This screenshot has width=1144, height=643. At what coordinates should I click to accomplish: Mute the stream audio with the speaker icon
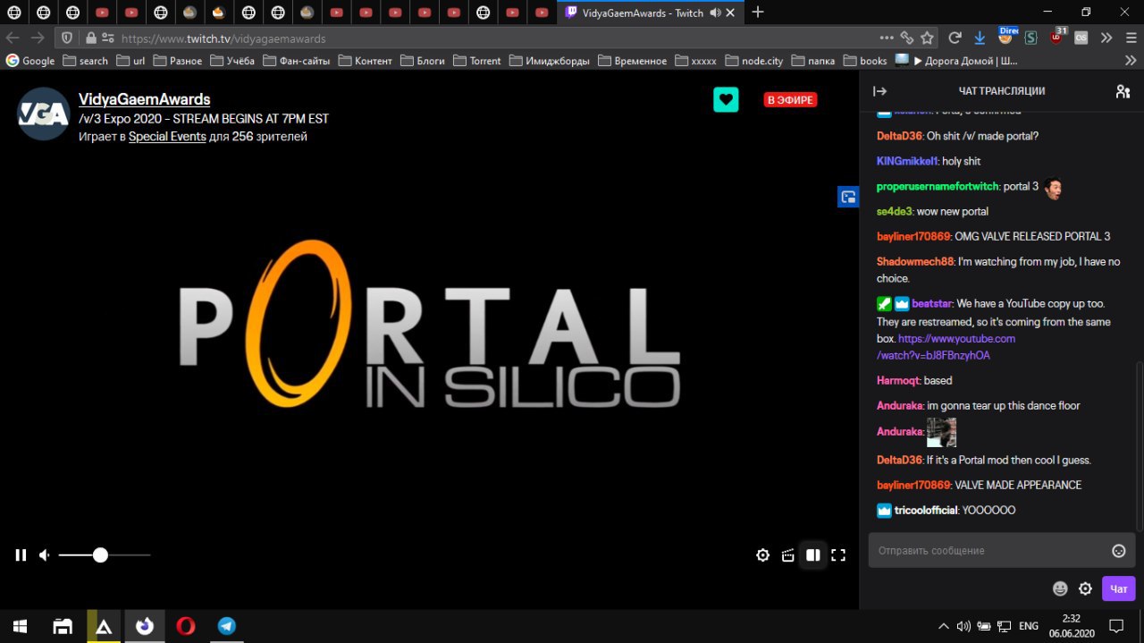coord(44,555)
